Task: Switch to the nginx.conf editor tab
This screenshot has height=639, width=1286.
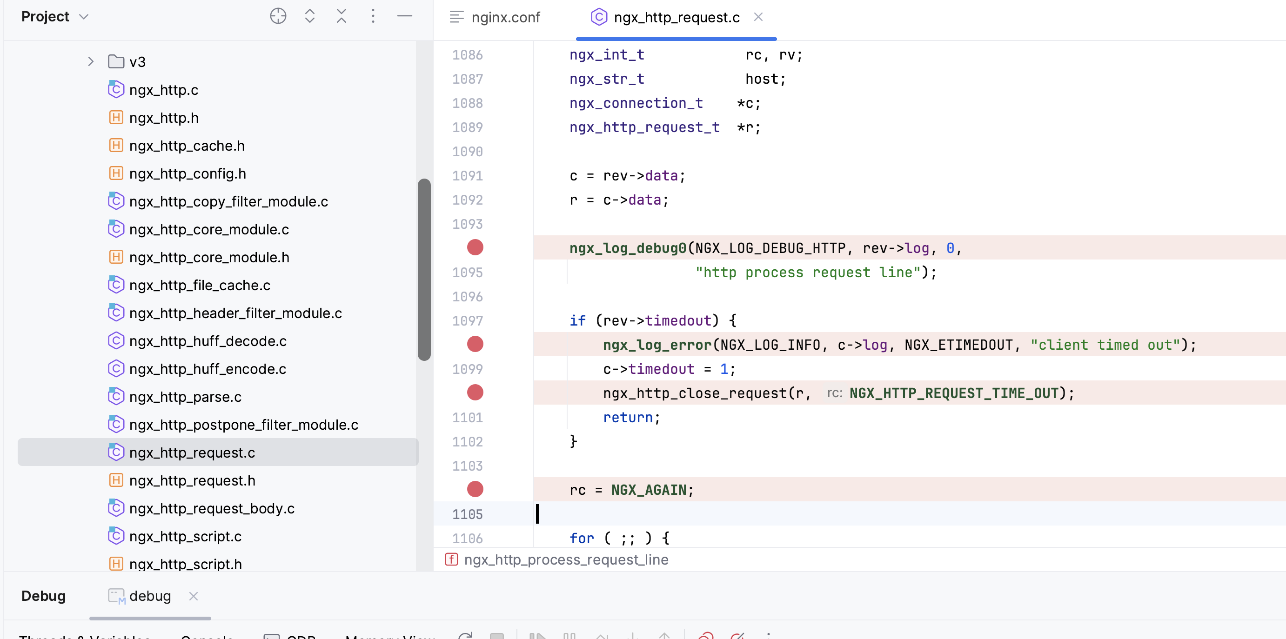Action: [x=495, y=18]
